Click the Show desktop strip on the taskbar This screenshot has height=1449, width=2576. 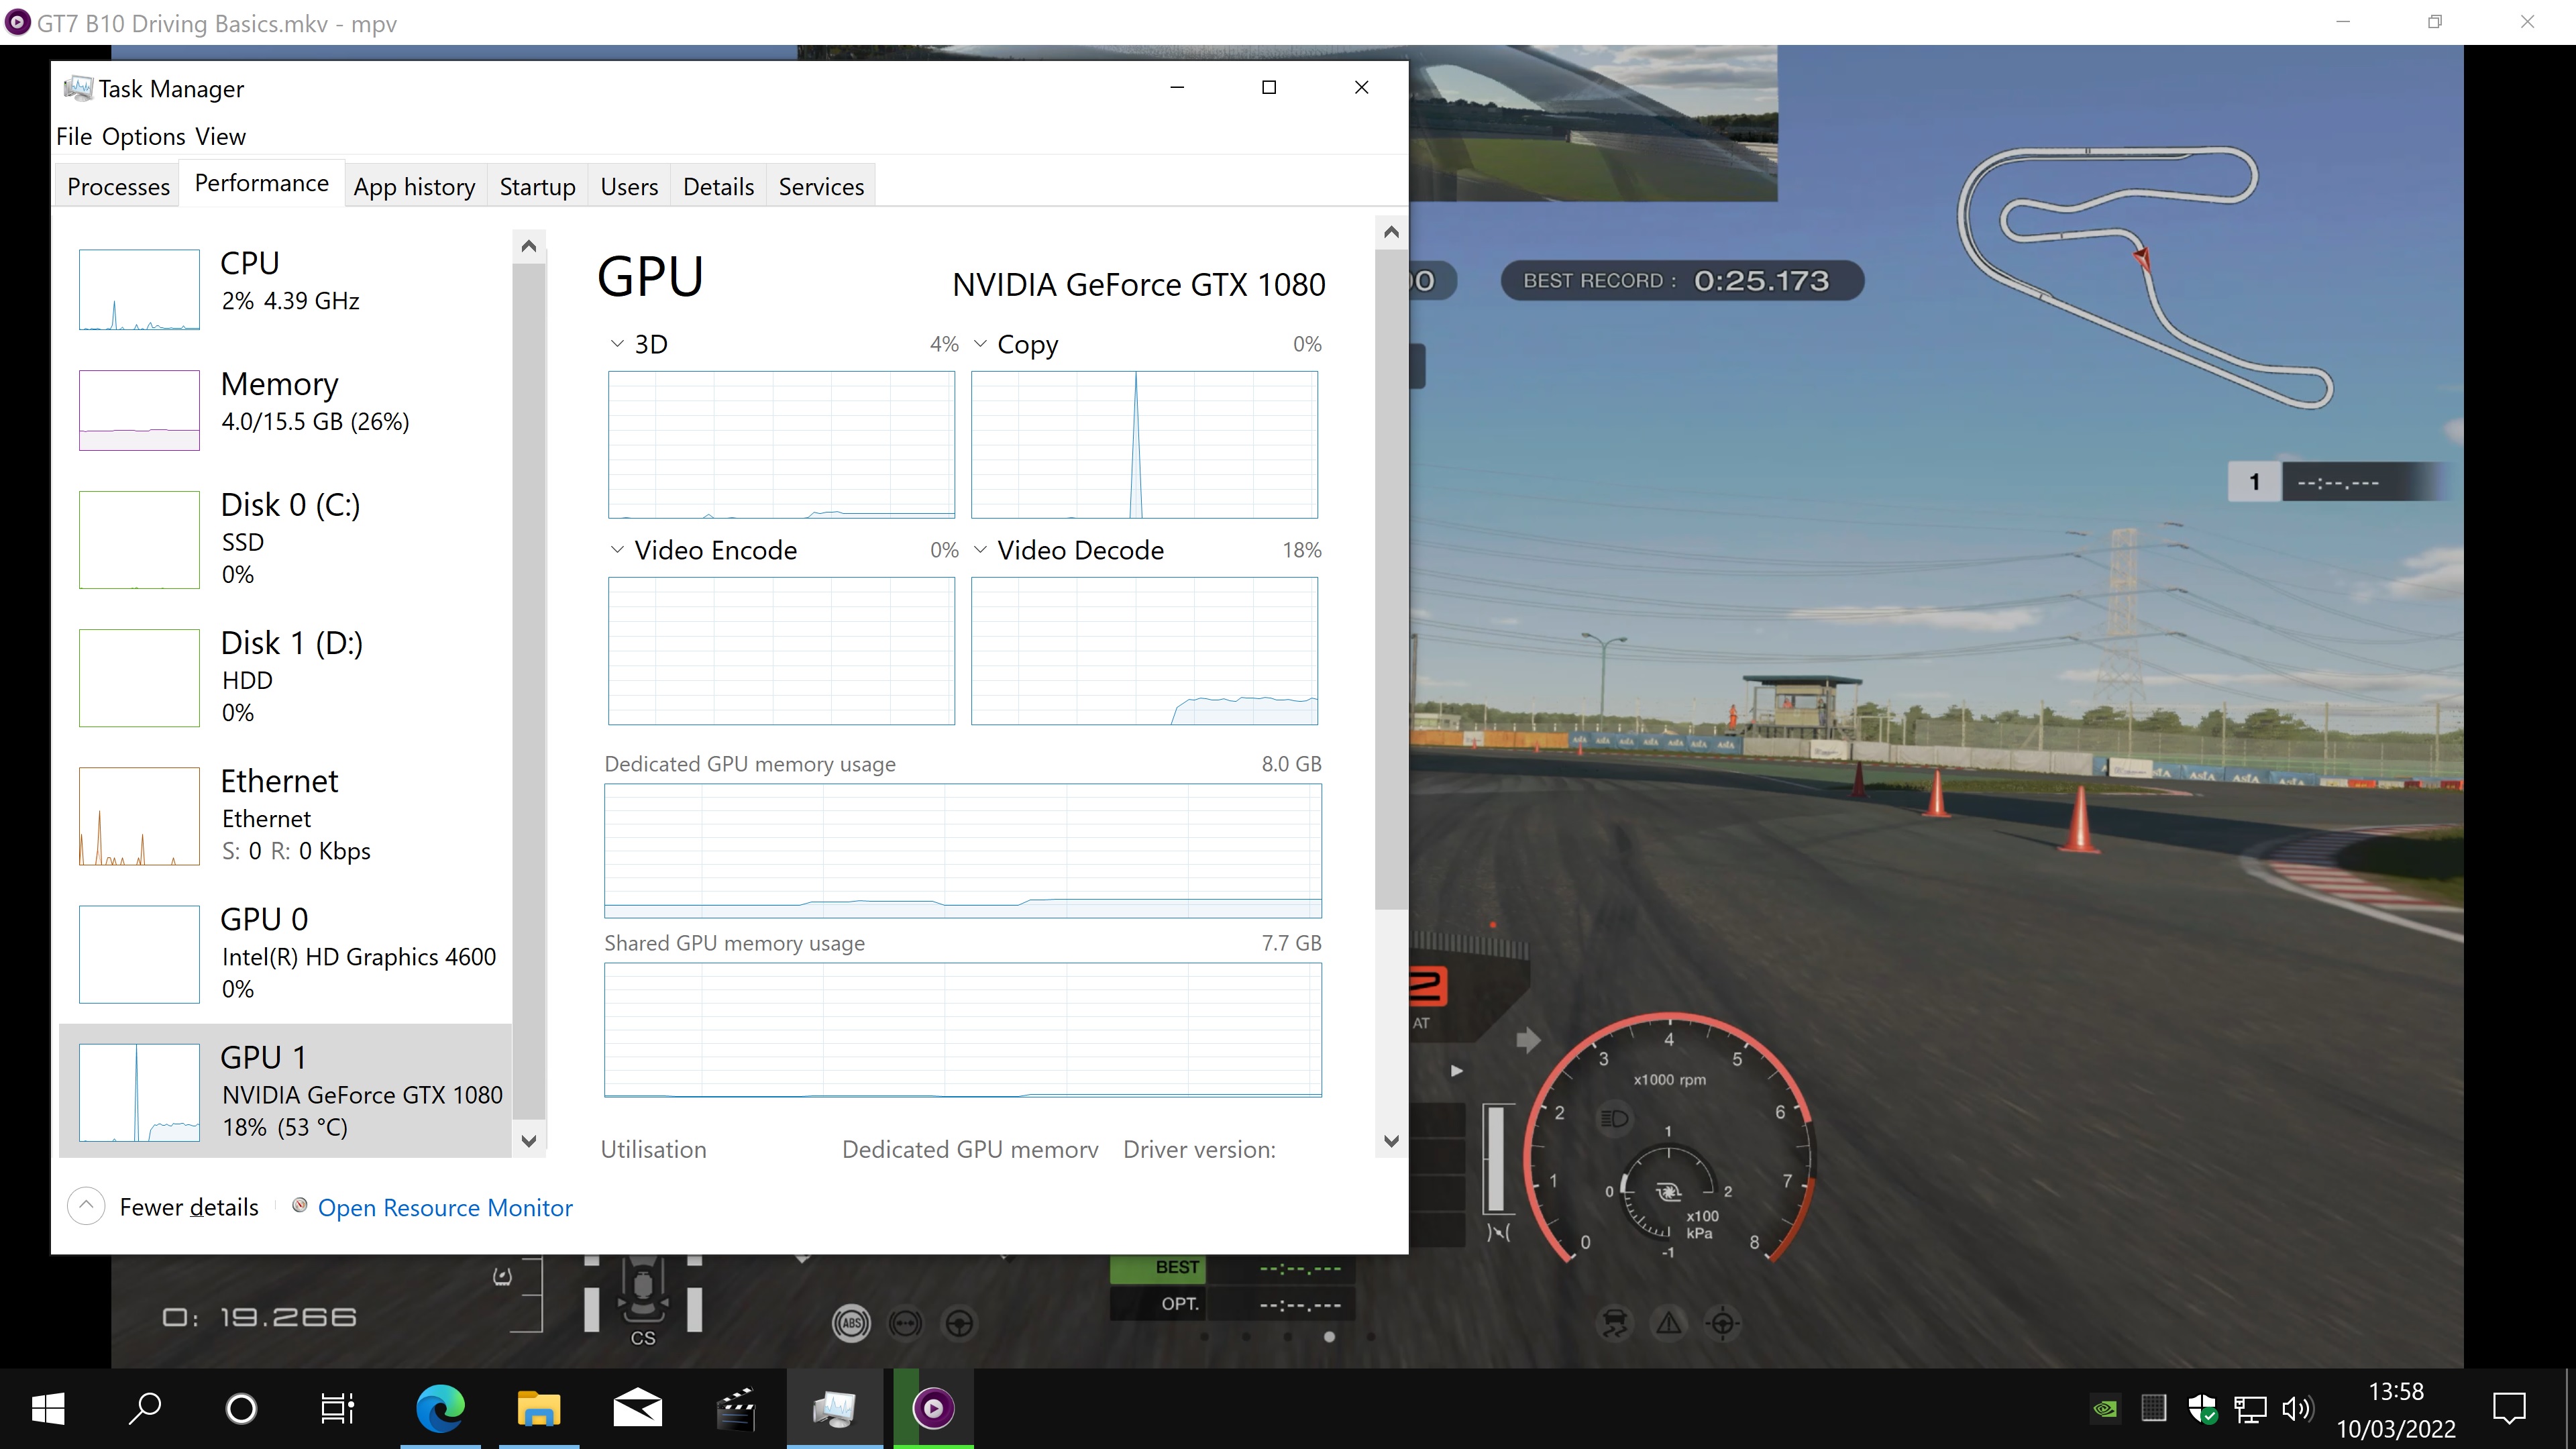[2570, 1409]
